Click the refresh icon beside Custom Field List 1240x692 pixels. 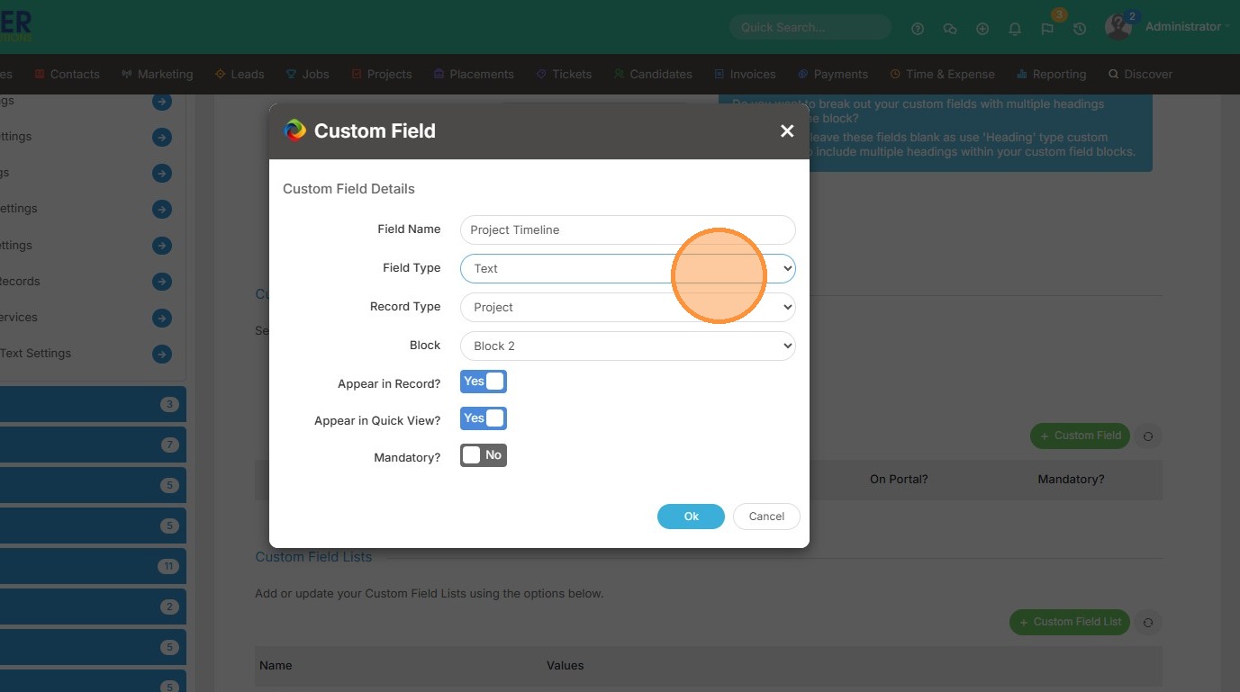click(1148, 622)
